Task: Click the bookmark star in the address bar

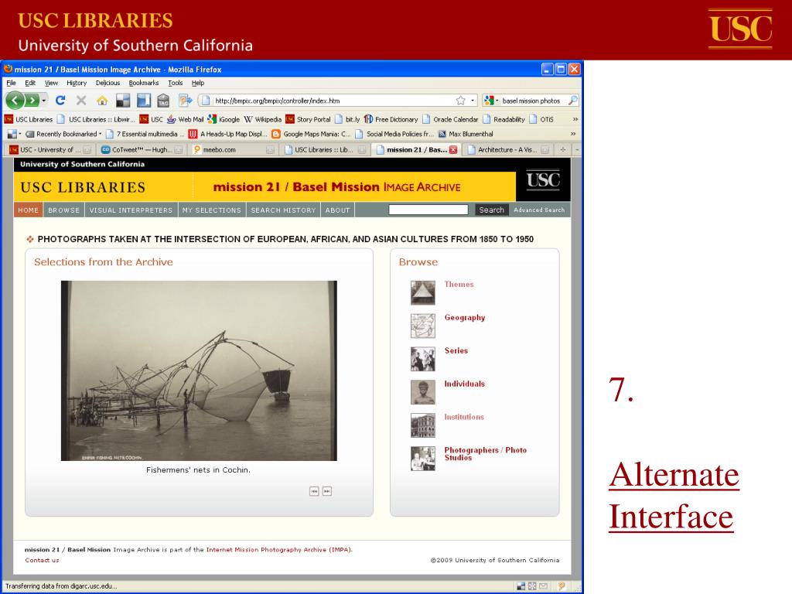Action: pyautogui.click(x=460, y=101)
